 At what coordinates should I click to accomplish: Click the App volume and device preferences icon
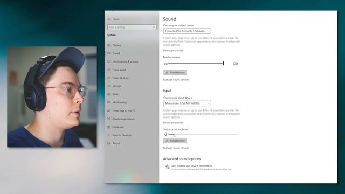tap(168, 167)
